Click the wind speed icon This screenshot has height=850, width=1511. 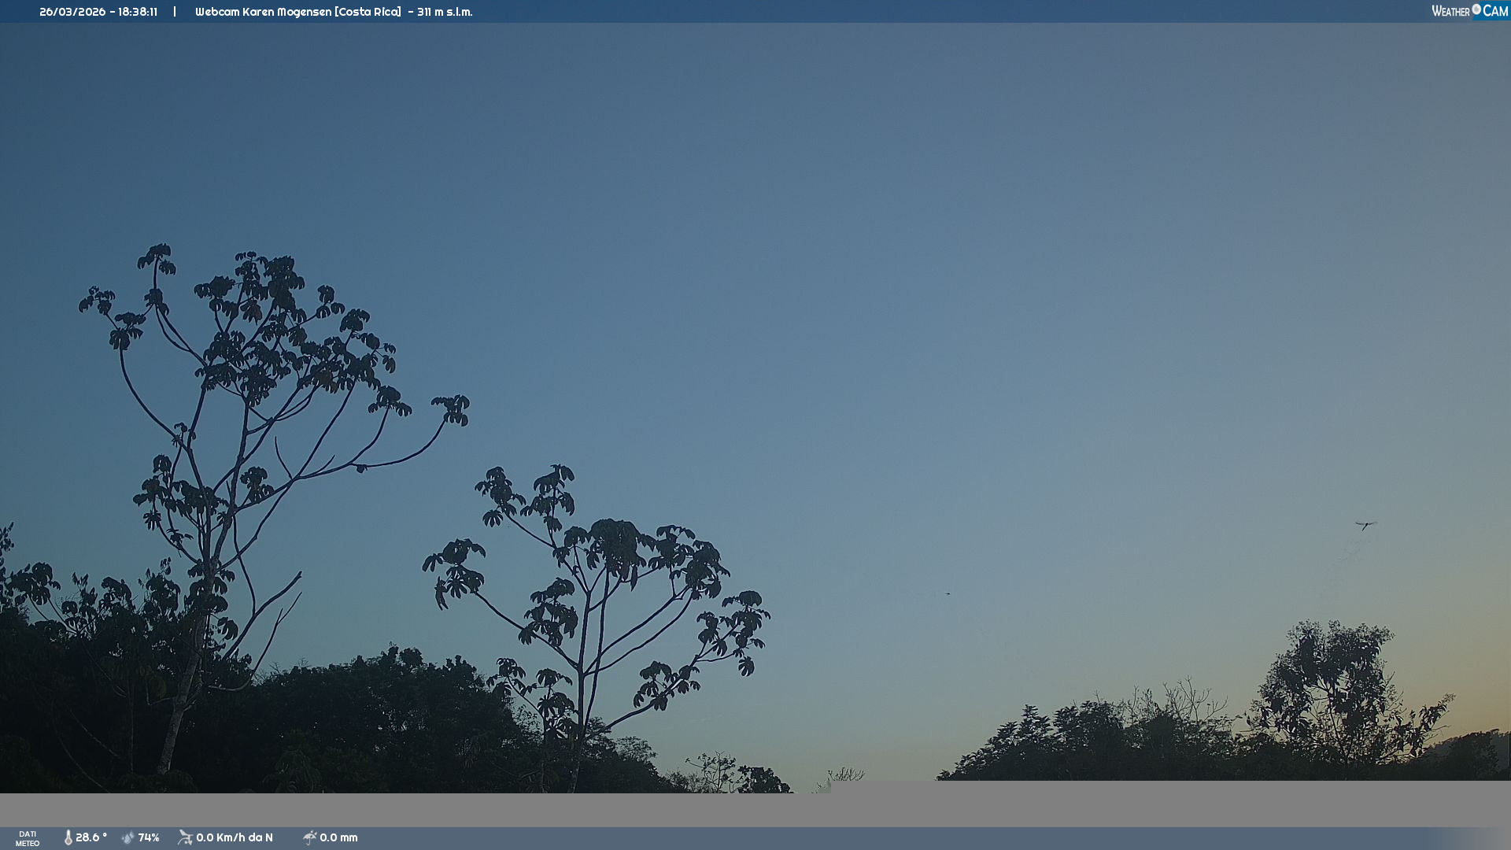pyautogui.click(x=185, y=837)
